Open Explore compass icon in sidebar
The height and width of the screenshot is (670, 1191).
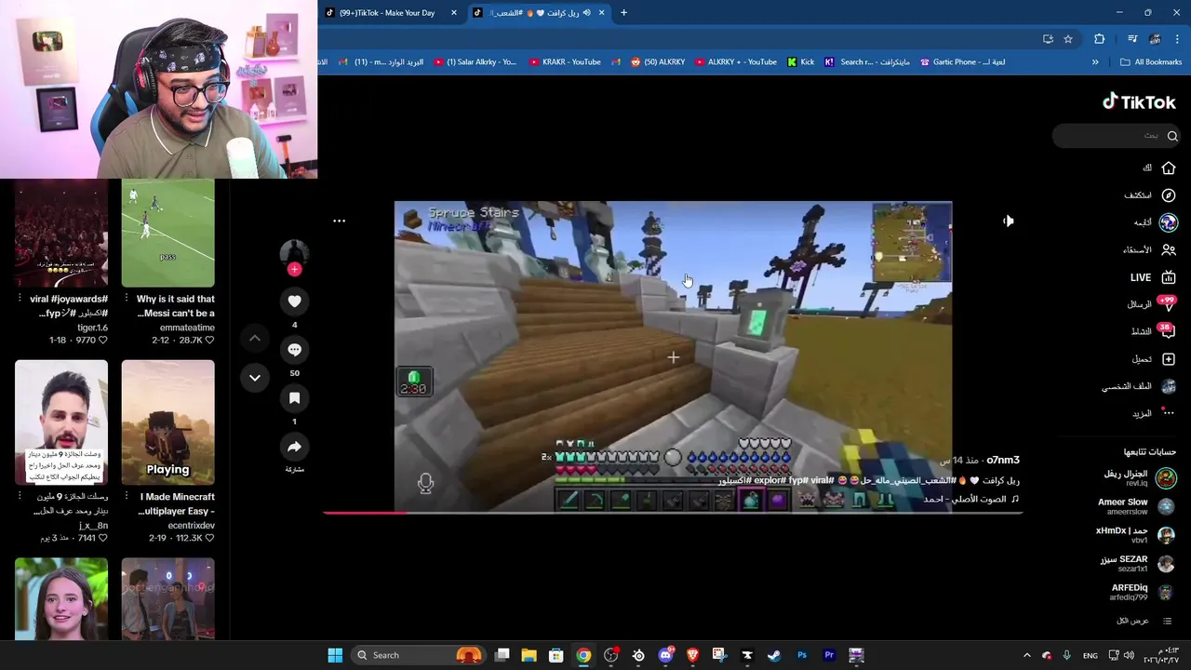1169,195
